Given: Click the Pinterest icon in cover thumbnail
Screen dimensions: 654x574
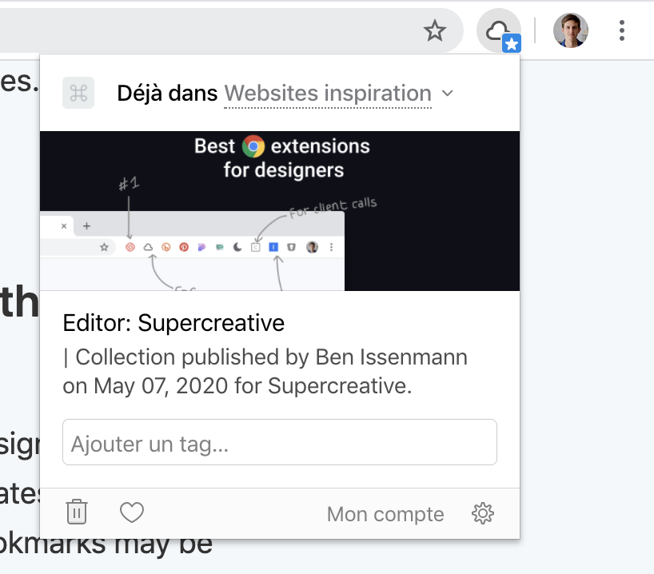Looking at the screenshot, I should (x=184, y=247).
